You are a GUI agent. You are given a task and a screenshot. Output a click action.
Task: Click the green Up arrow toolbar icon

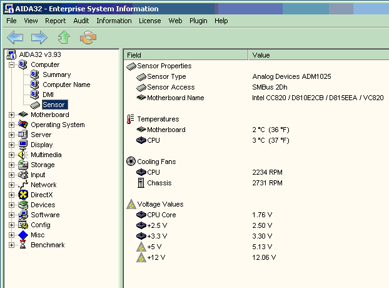coord(64,38)
